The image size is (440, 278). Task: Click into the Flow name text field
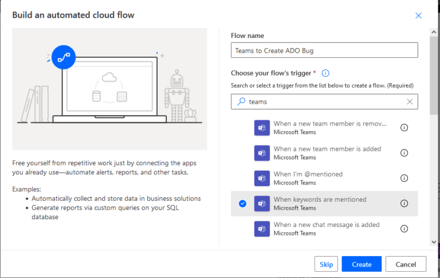[x=324, y=50]
